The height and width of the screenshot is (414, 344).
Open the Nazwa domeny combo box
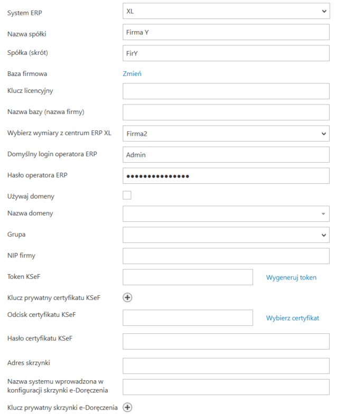point(226,213)
